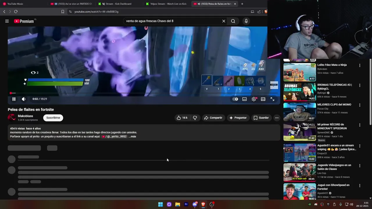Enter fullscreen mode in player

pos(272,99)
